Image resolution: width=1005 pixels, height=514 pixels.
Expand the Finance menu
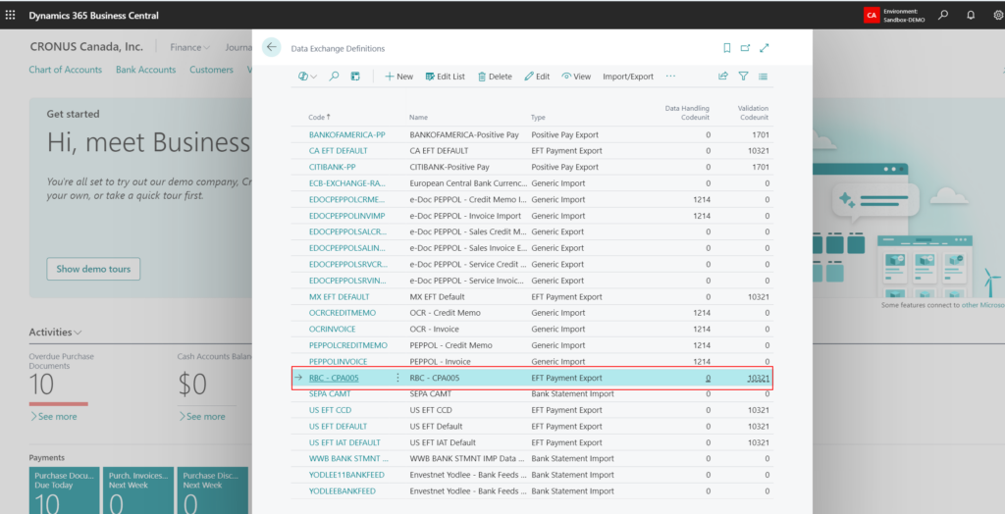point(189,47)
